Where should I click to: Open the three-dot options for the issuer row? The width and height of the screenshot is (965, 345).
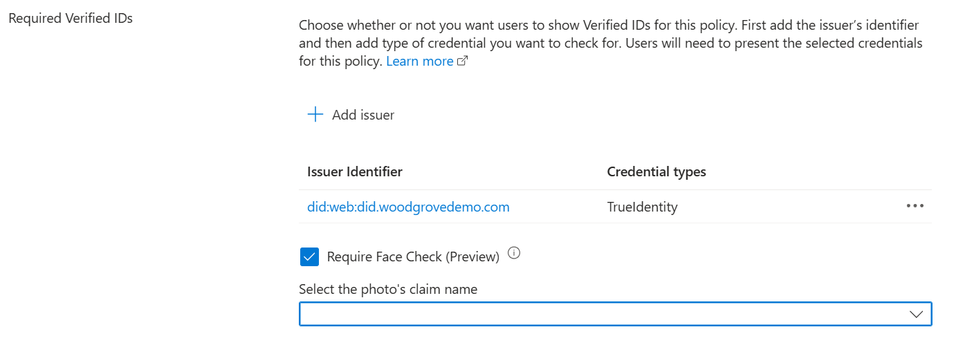(x=915, y=206)
